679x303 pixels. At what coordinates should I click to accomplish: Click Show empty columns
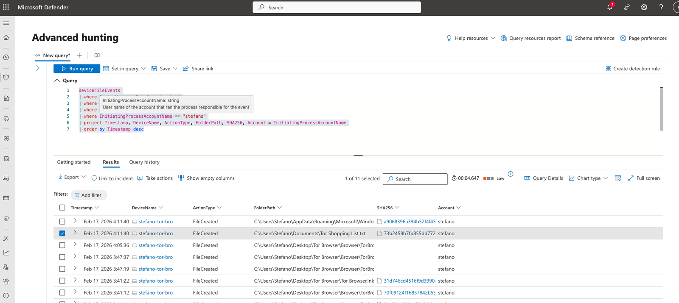pyautogui.click(x=206, y=178)
